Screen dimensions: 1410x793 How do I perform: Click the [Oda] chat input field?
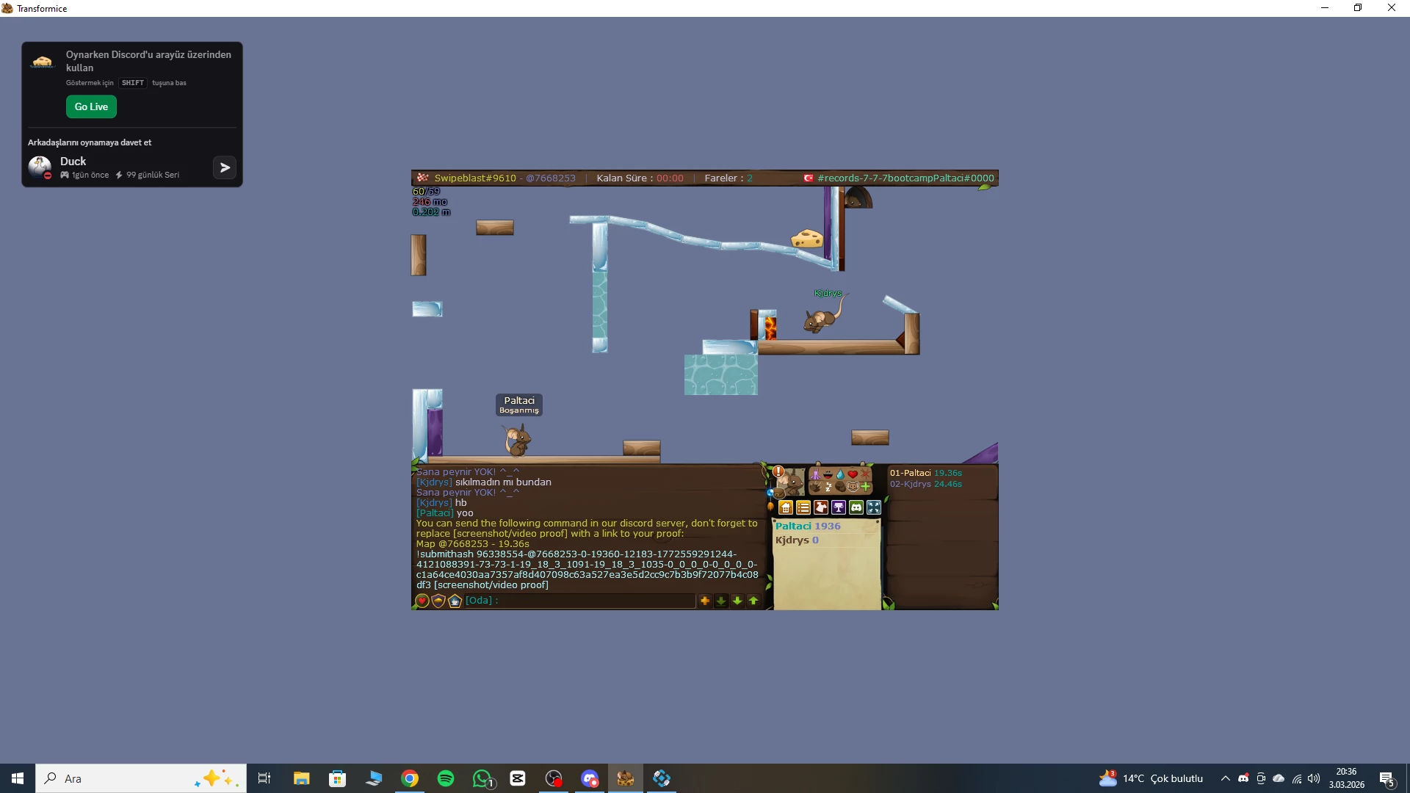[580, 601]
